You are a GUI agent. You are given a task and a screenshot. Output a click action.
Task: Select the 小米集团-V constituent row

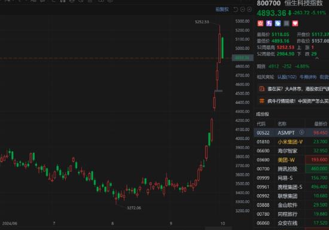pos(291,142)
